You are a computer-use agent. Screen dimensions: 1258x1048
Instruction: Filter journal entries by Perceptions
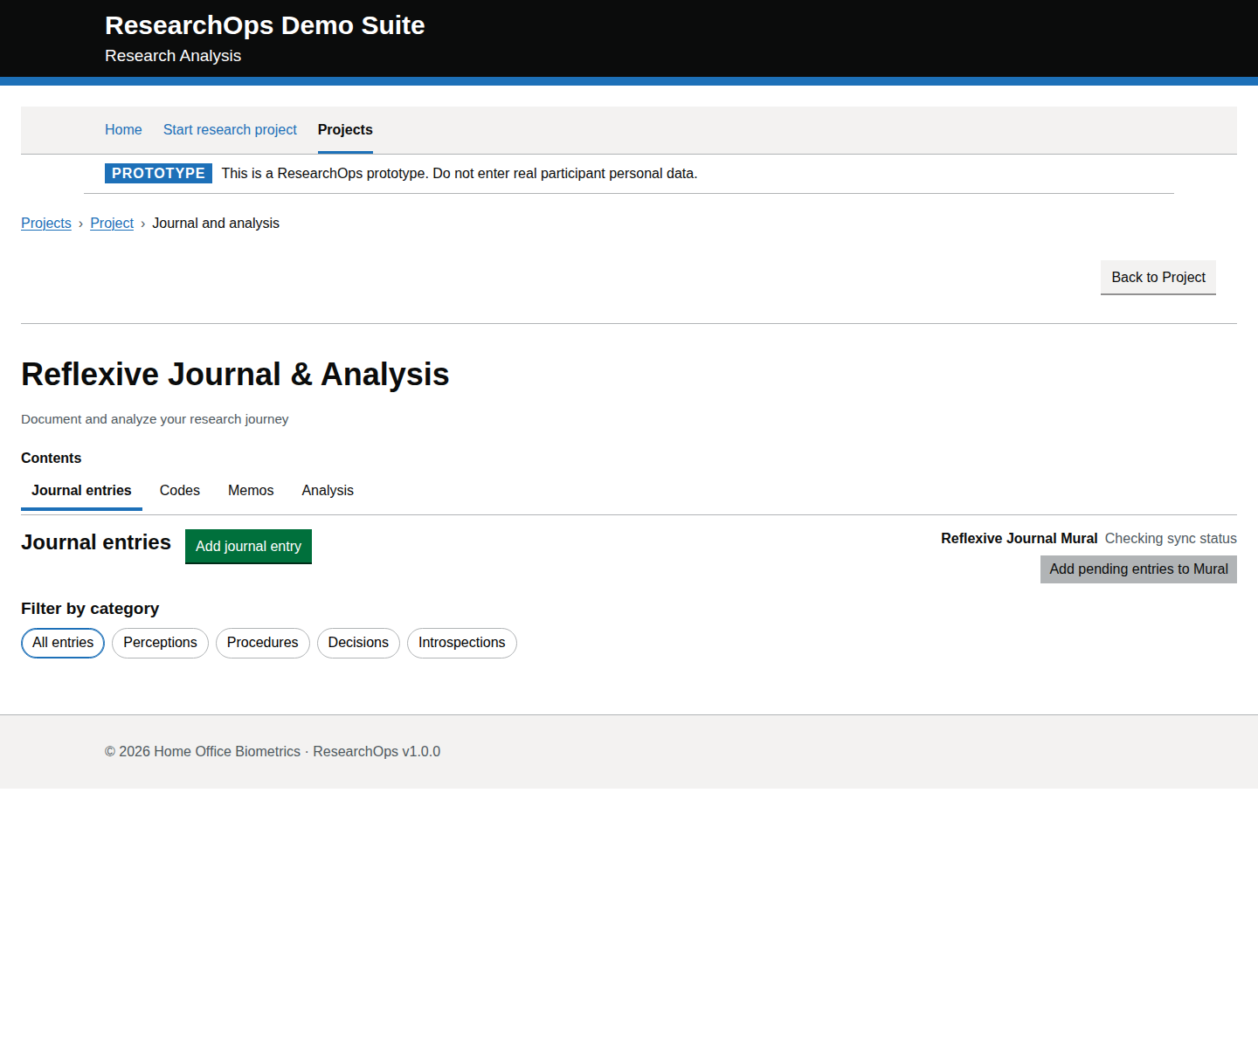160,642
